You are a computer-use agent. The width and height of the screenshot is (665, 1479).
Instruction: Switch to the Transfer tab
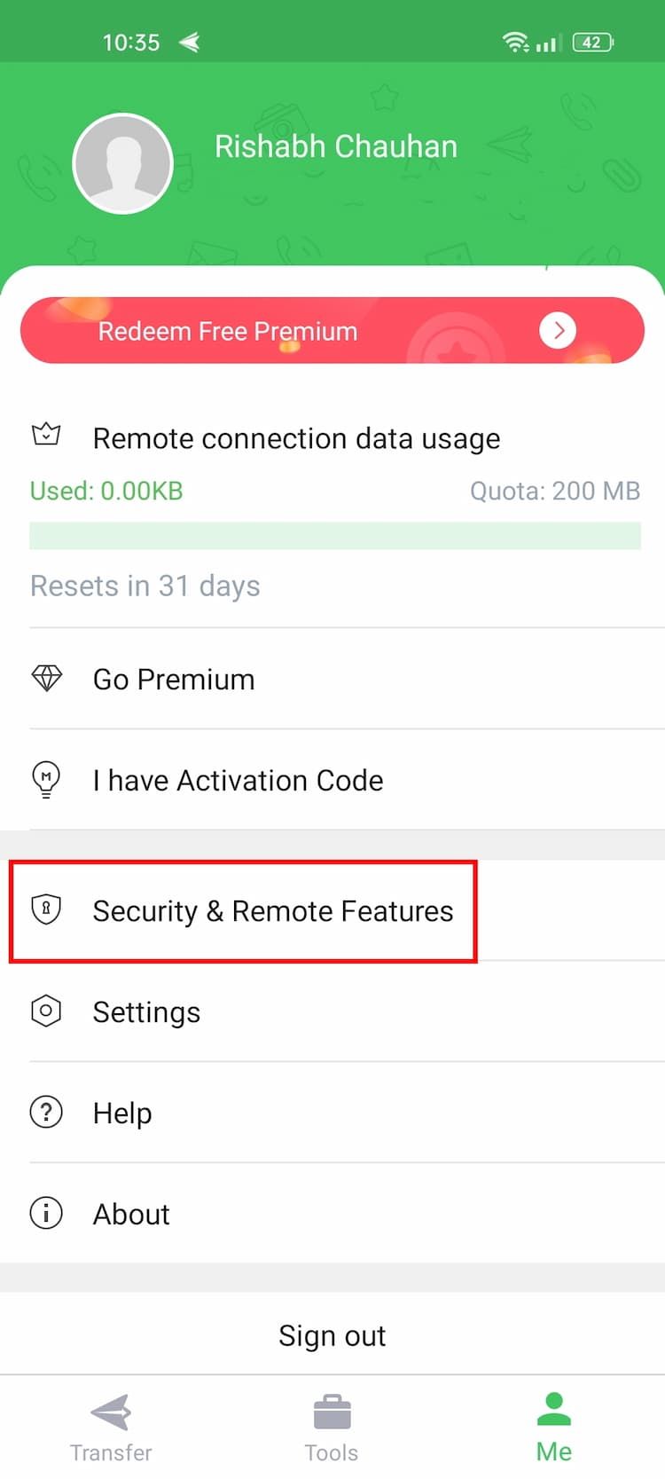(111, 1428)
